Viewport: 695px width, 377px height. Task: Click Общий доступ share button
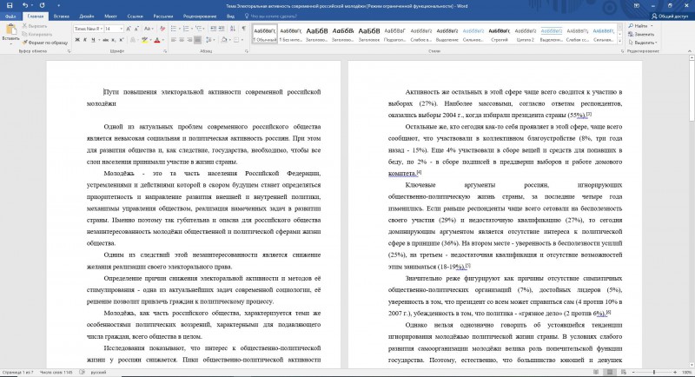(x=670, y=17)
